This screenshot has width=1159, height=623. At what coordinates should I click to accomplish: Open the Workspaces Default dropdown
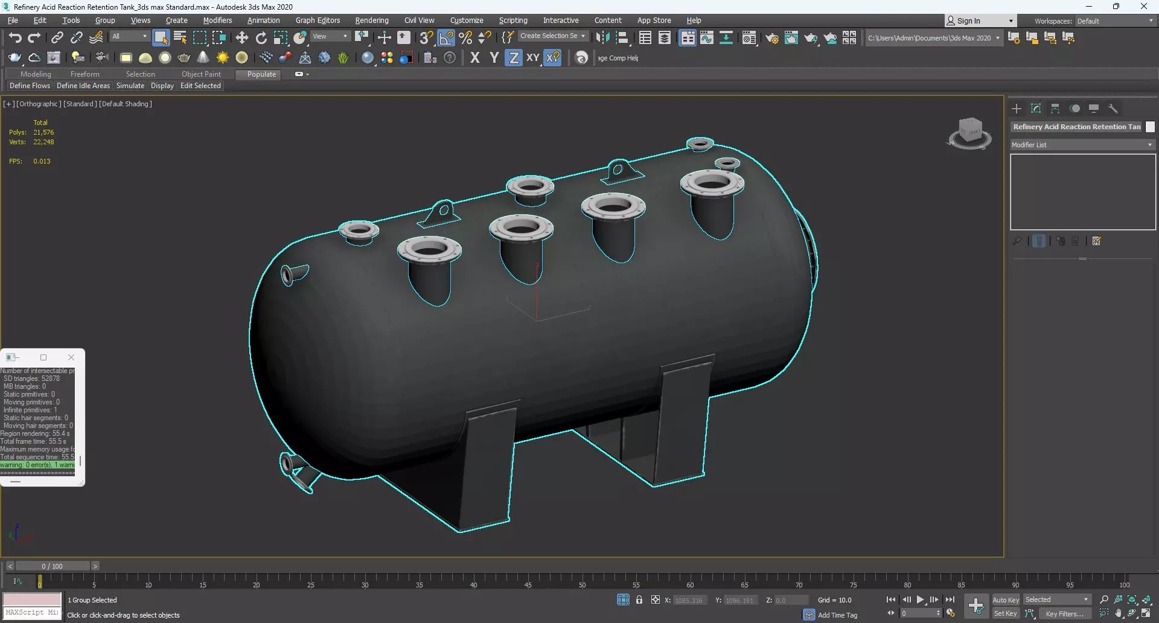(1116, 21)
